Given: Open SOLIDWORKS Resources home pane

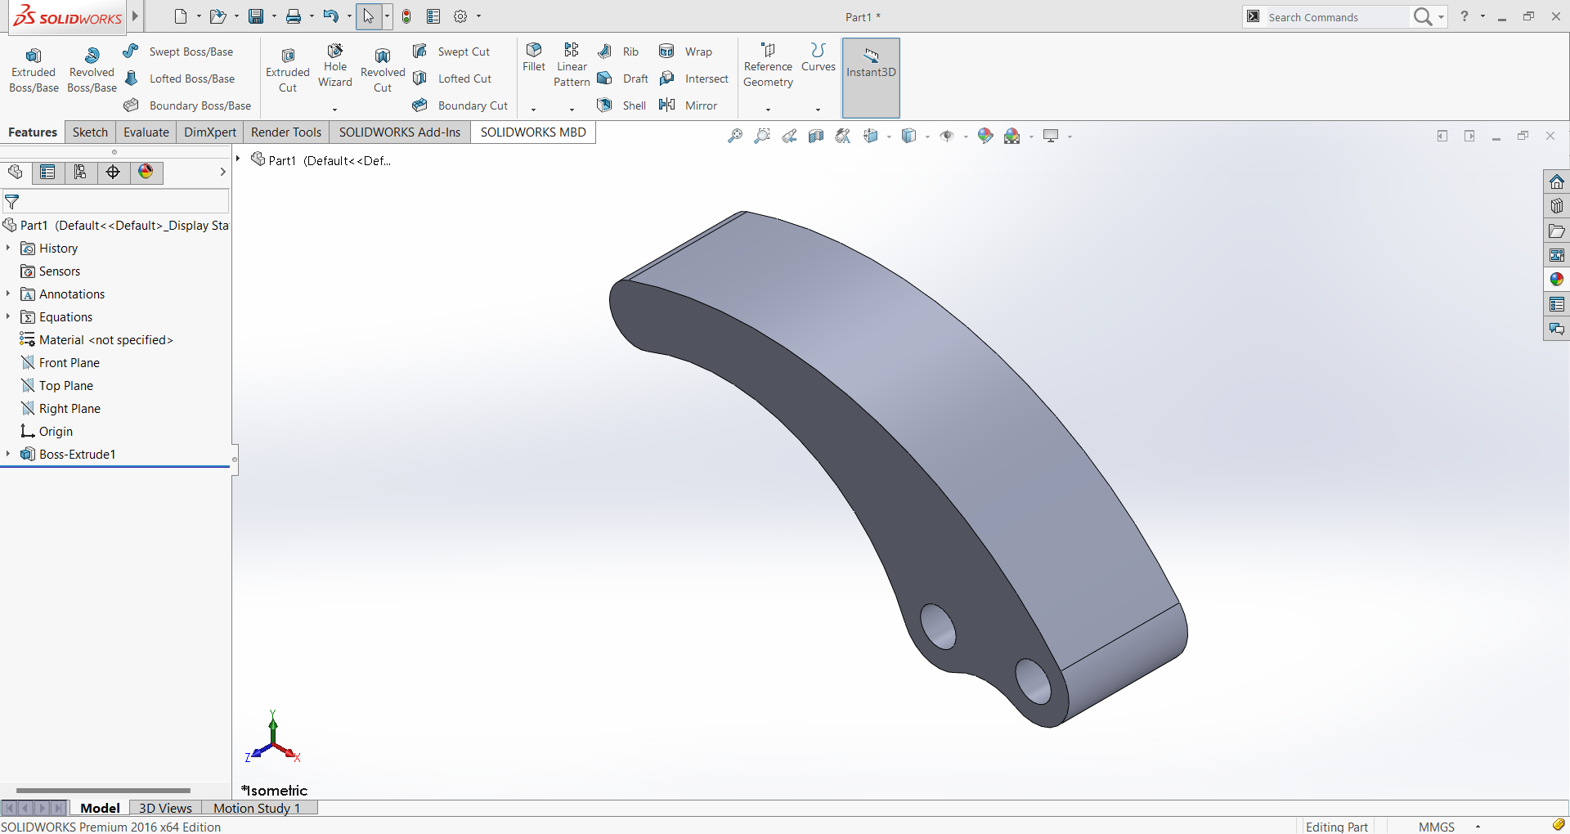Looking at the screenshot, I should pyautogui.click(x=1557, y=182).
